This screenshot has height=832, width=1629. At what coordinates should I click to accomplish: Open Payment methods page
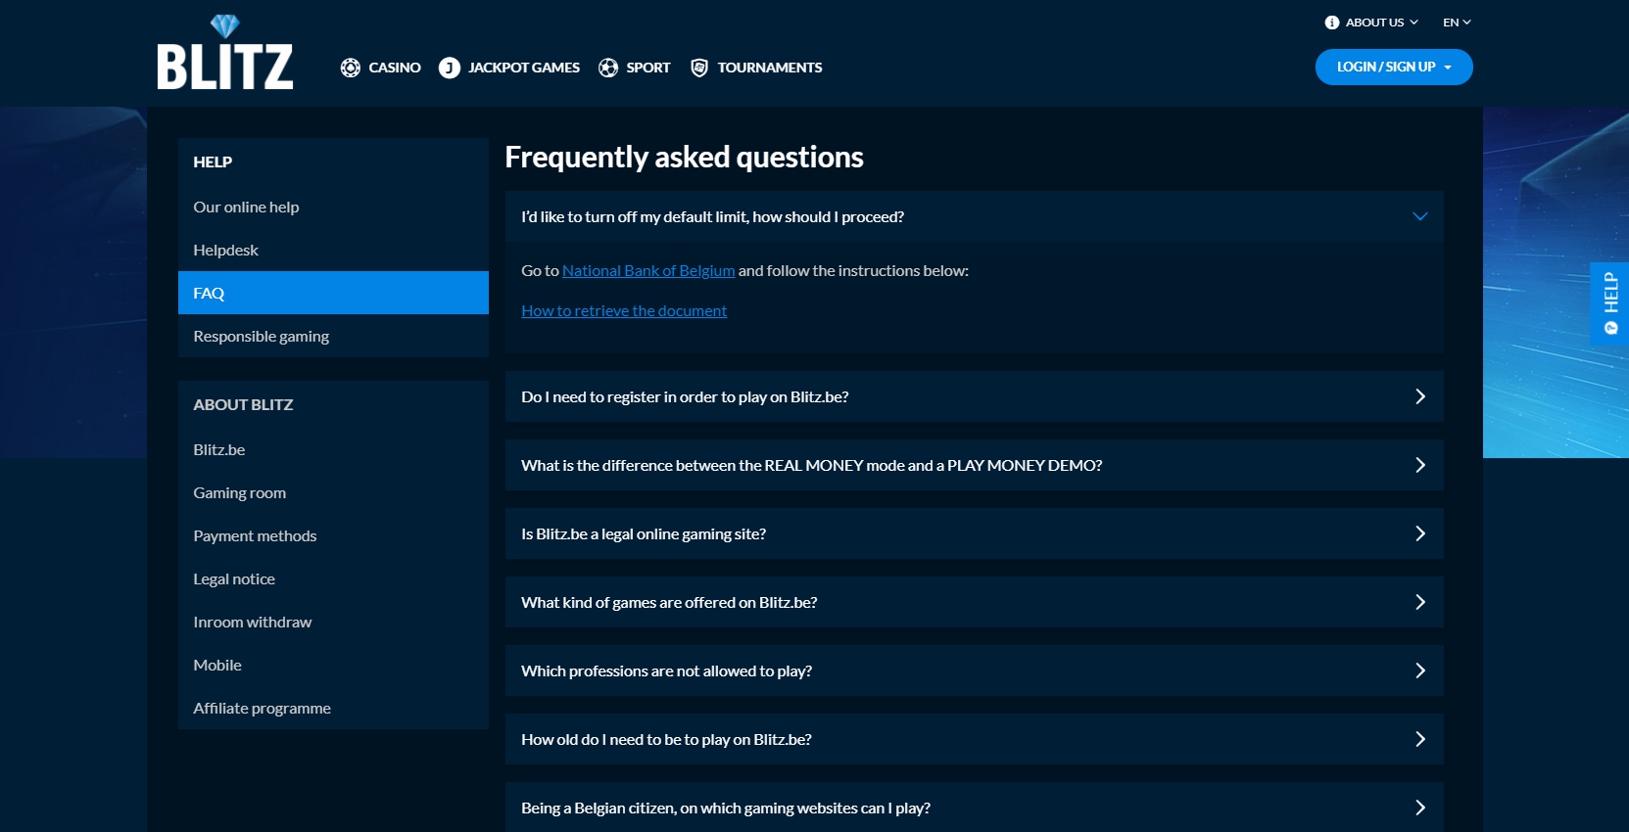coord(333,535)
